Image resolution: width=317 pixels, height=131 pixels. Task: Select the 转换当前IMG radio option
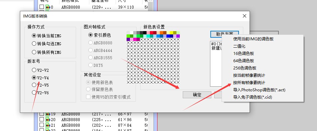point(47,36)
